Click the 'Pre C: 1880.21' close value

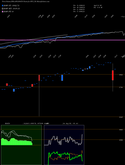[79, 11]
